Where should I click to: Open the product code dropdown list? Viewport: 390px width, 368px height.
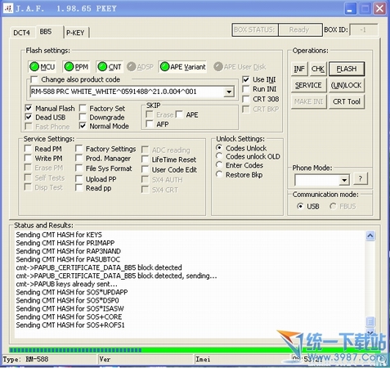click(x=229, y=92)
